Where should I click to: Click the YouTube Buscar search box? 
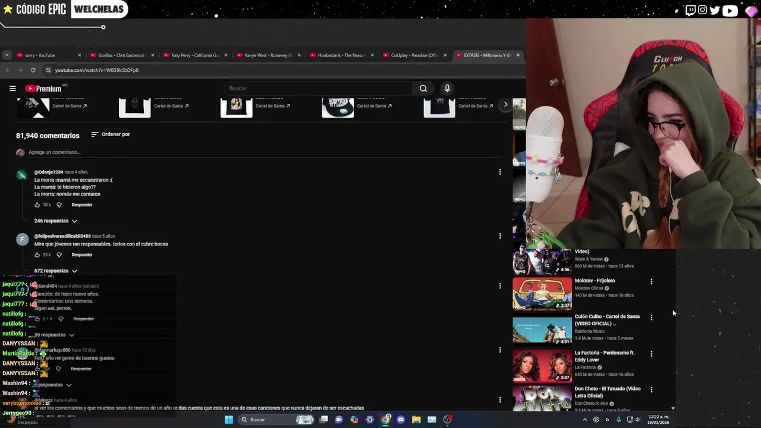[x=318, y=89]
